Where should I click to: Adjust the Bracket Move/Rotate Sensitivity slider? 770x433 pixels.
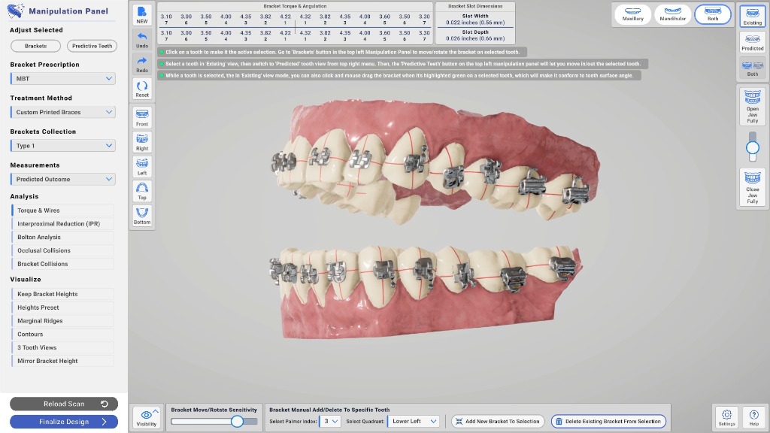236,422
